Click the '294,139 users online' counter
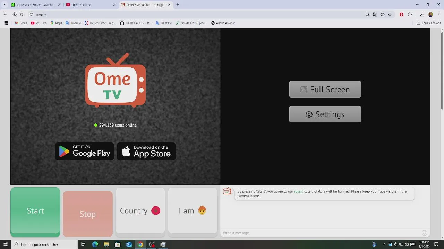This screenshot has height=249, width=444. pos(116,125)
